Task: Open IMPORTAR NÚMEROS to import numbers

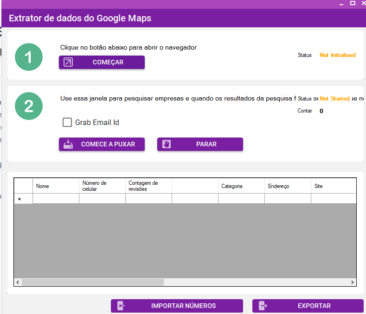Action: click(177, 306)
